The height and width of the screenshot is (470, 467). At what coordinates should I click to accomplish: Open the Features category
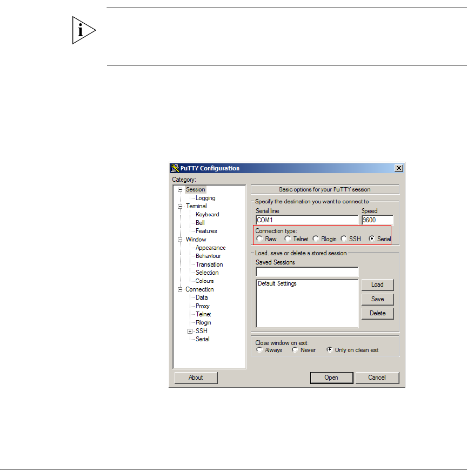coord(206,231)
